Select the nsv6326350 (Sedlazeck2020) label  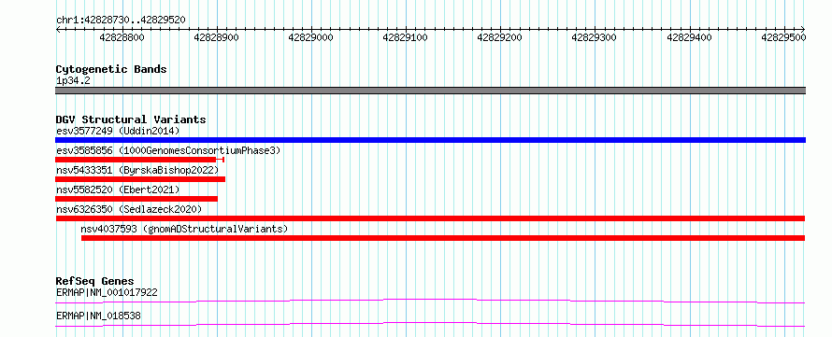click(129, 209)
